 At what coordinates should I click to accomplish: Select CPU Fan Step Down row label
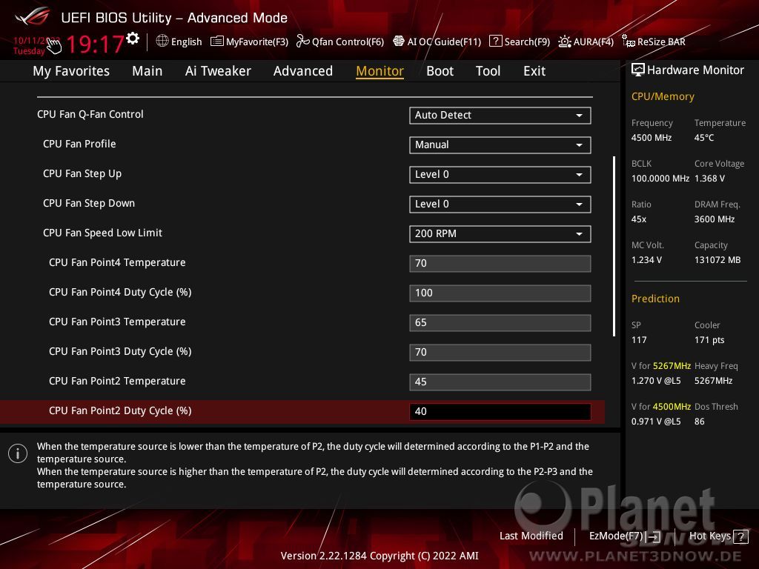pyautogui.click(x=89, y=203)
